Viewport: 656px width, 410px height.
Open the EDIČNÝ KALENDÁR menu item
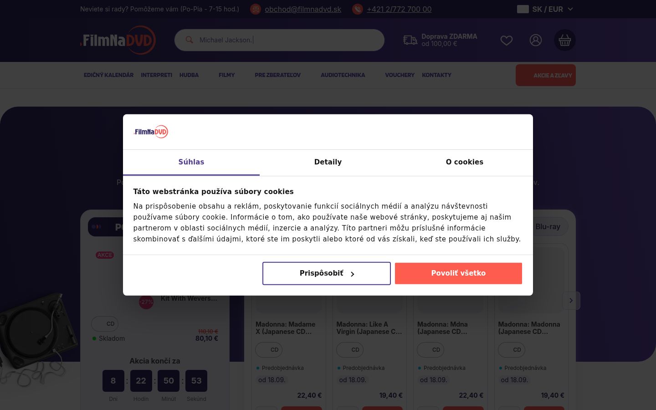109,75
